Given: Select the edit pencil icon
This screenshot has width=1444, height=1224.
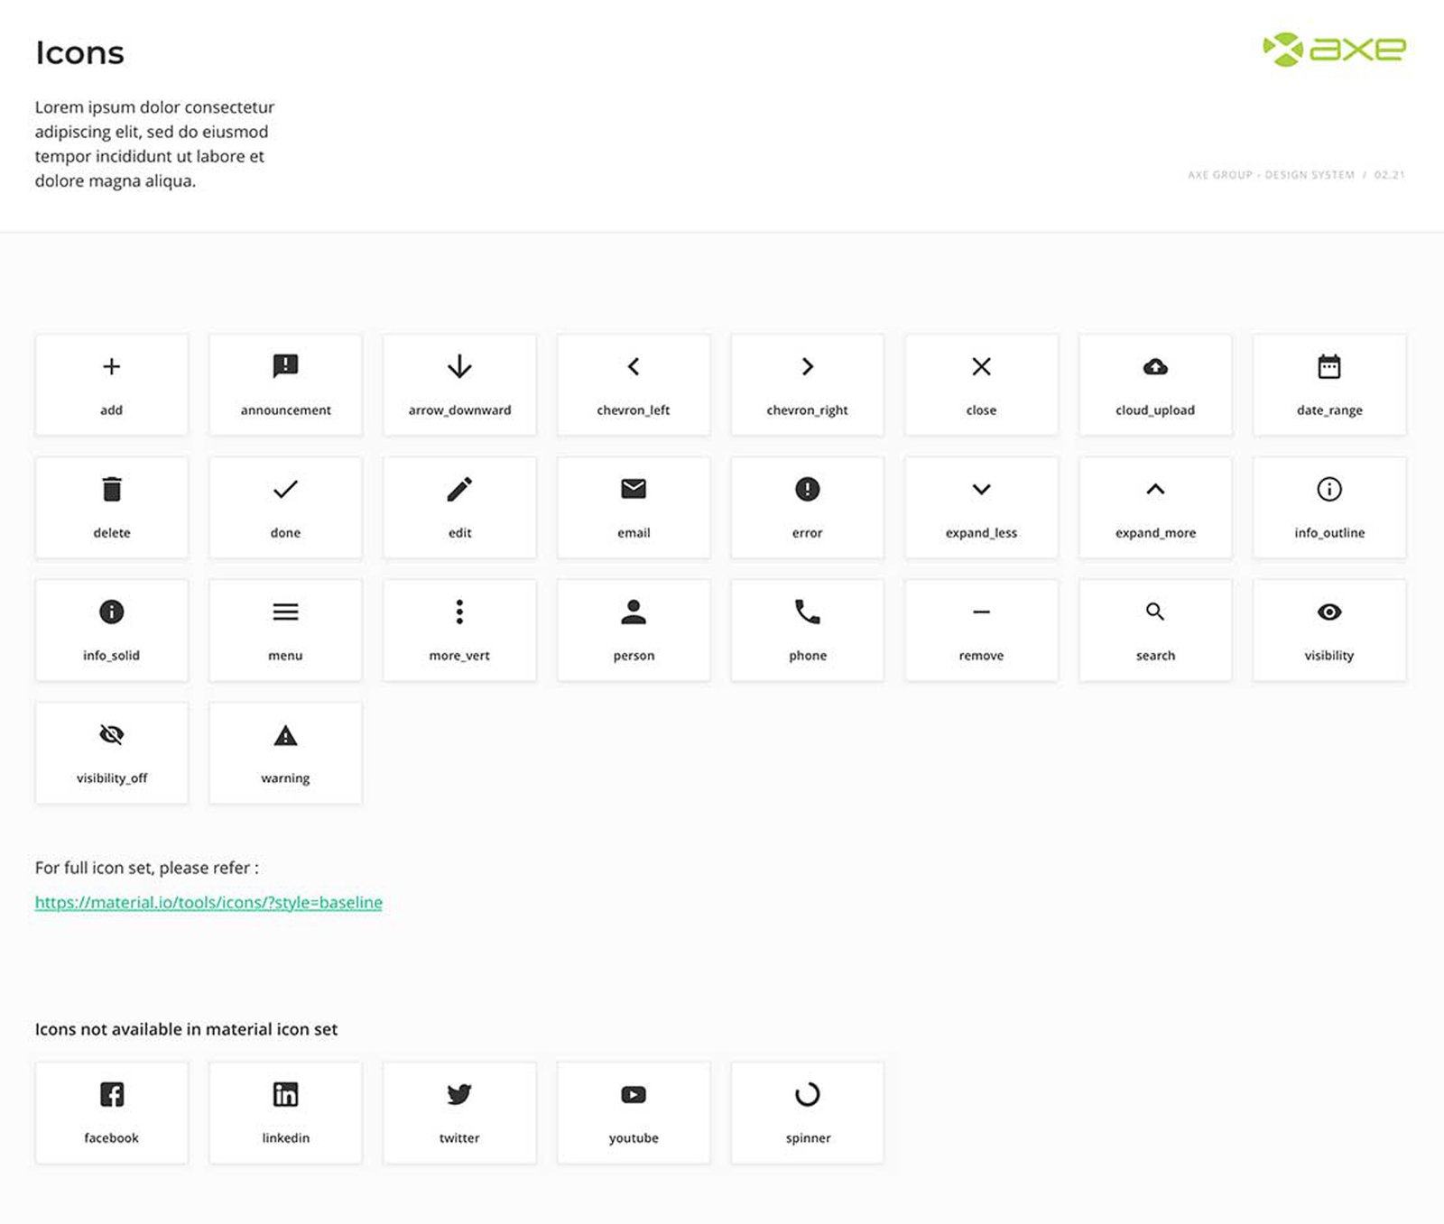Looking at the screenshot, I should (459, 489).
